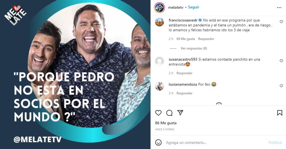Follow melatetv with Seguir
This screenshot has height=149, width=286.
pos(193,7)
